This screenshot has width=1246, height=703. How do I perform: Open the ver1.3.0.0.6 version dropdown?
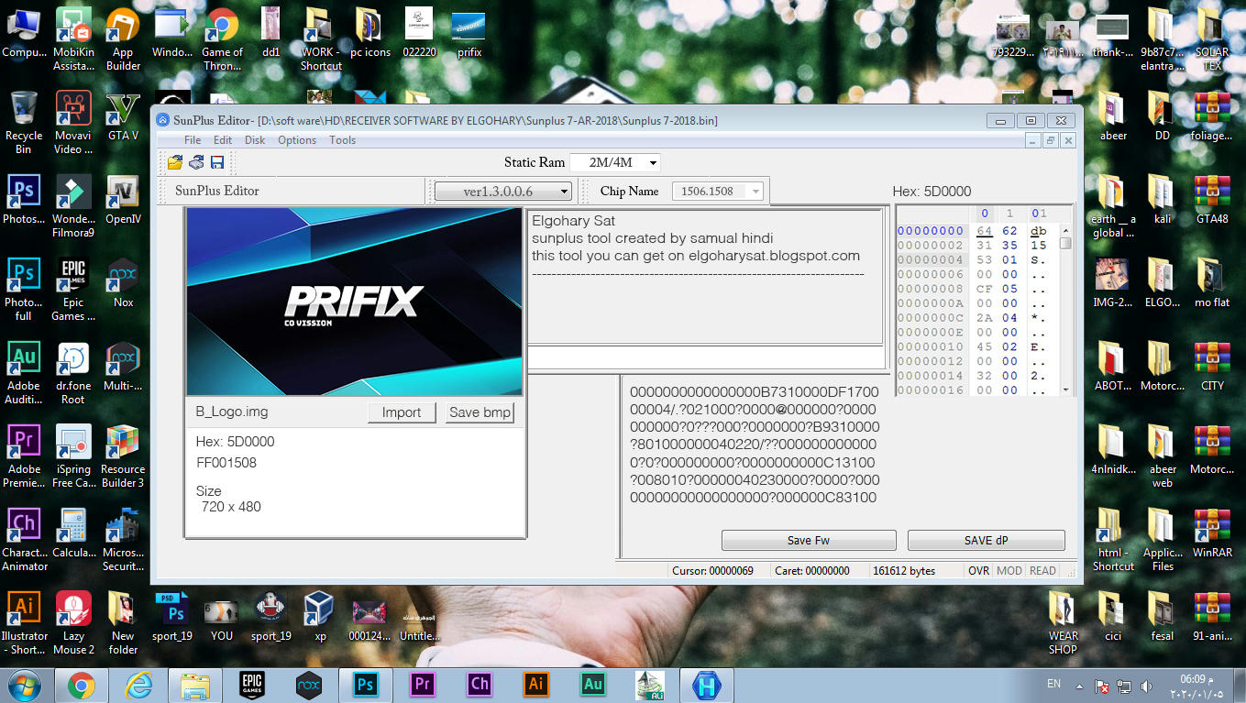point(503,191)
